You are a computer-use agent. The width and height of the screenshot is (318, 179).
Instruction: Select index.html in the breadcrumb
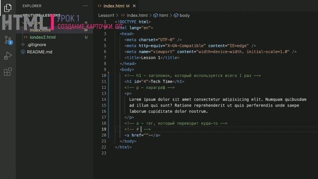tap(137, 15)
